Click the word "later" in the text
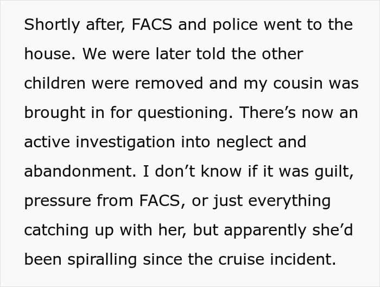380x287 pixels. pyautogui.click(x=173, y=54)
